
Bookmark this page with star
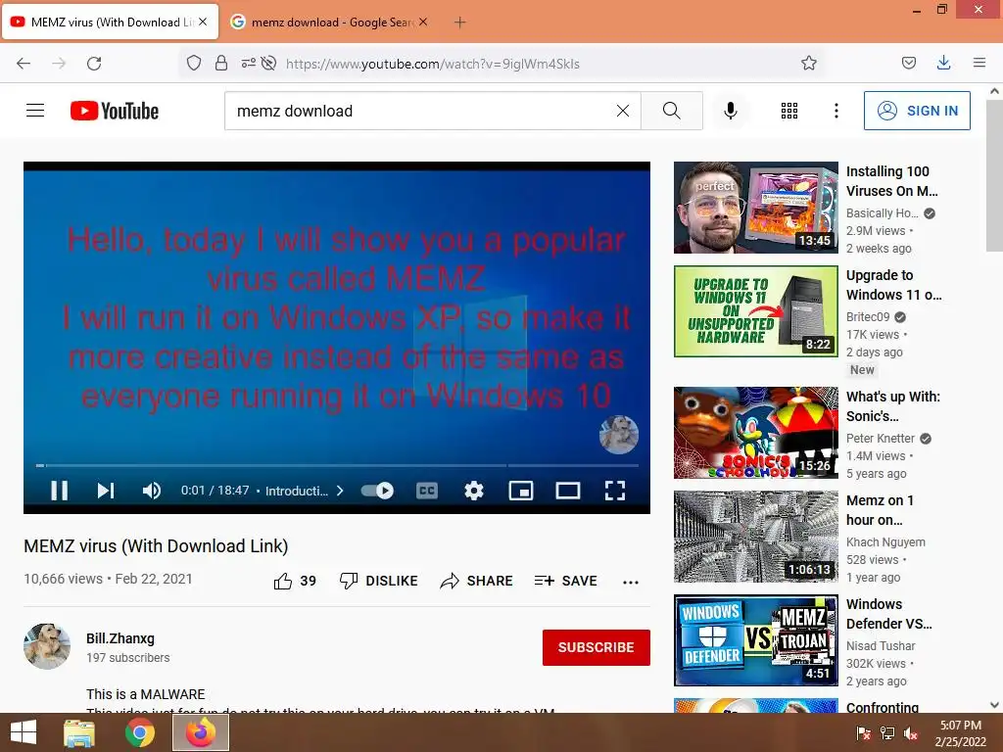tap(808, 63)
